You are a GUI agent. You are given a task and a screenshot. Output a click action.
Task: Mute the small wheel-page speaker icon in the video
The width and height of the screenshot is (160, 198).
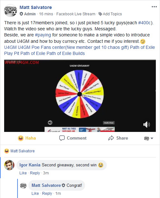50,123
